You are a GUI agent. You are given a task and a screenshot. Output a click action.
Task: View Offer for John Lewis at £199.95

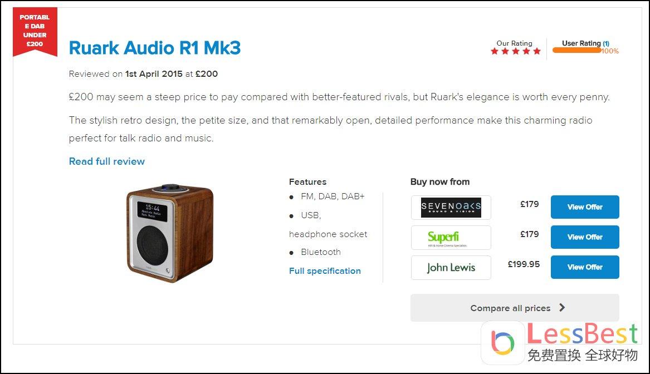pyautogui.click(x=585, y=267)
